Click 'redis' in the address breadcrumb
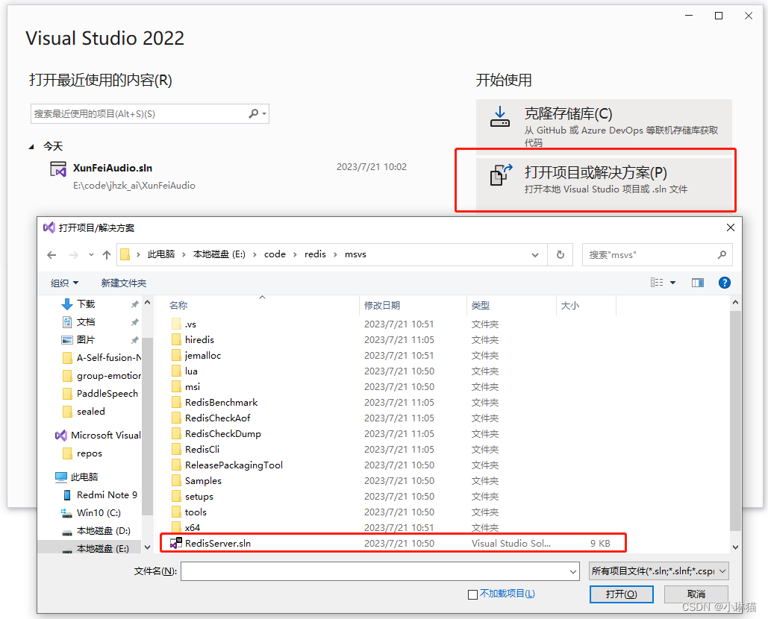The height and width of the screenshot is (619, 768). point(315,254)
